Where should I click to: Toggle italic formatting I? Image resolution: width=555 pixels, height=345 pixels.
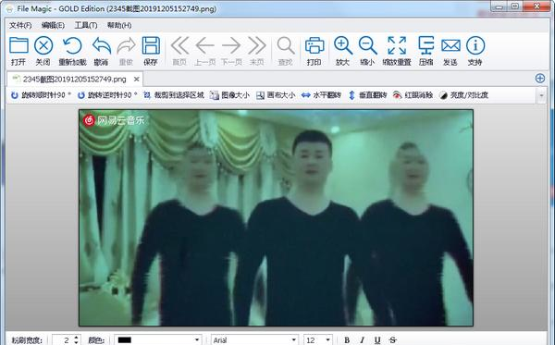pos(362,340)
